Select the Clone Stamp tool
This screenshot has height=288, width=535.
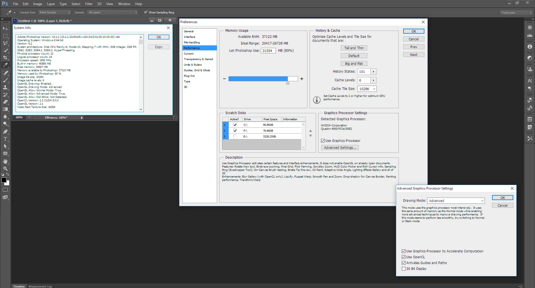tap(5, 87)
